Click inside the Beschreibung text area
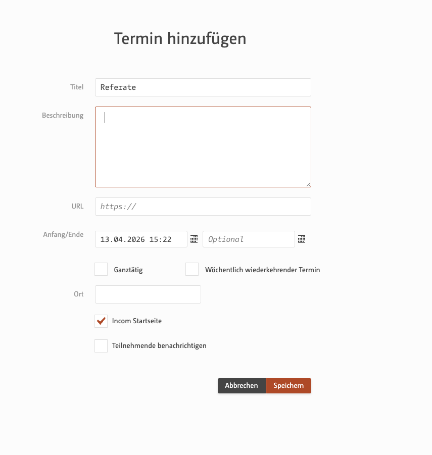432x455 pixels. point(203,147)
